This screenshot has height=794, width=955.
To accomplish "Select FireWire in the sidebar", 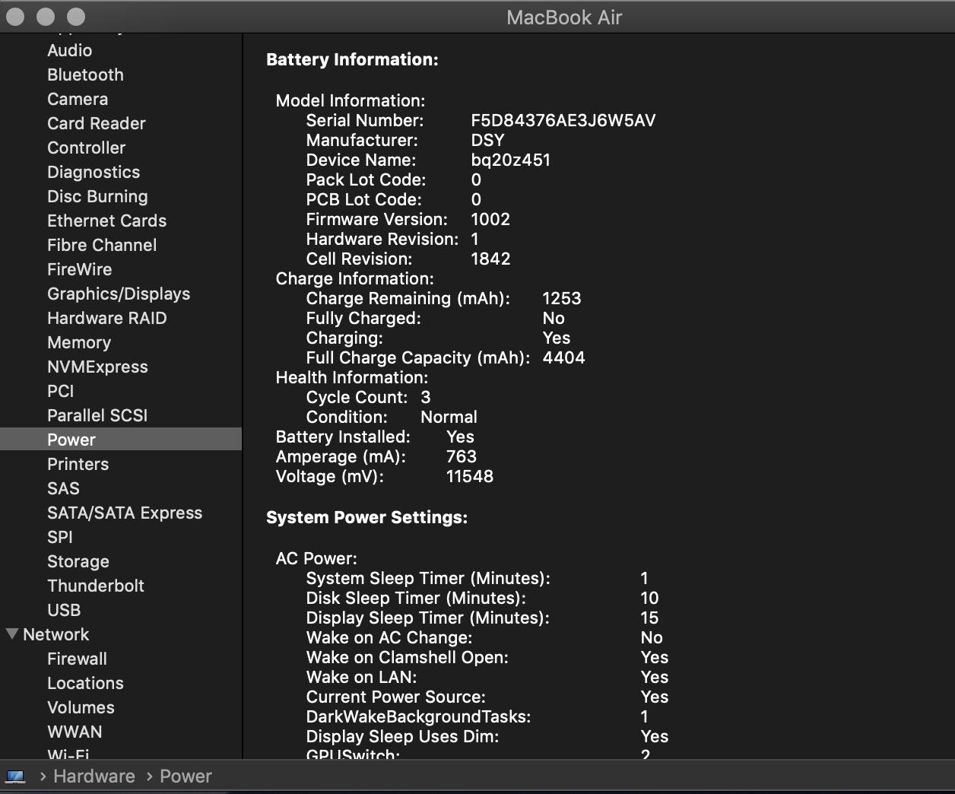I will (79, 269).
